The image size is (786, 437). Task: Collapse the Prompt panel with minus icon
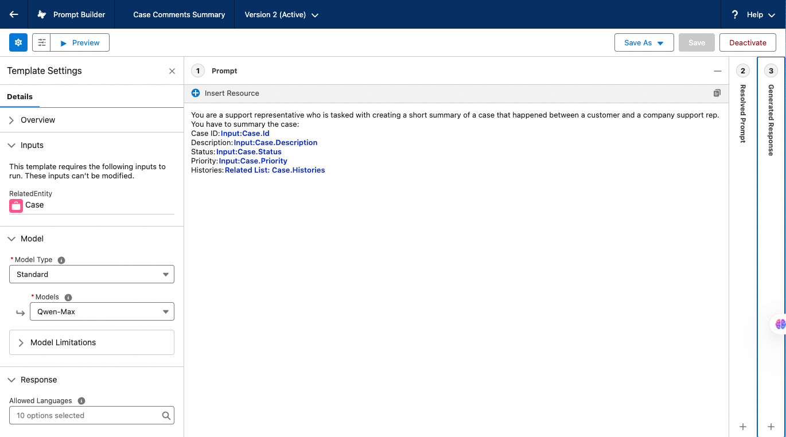coord(718,71)
